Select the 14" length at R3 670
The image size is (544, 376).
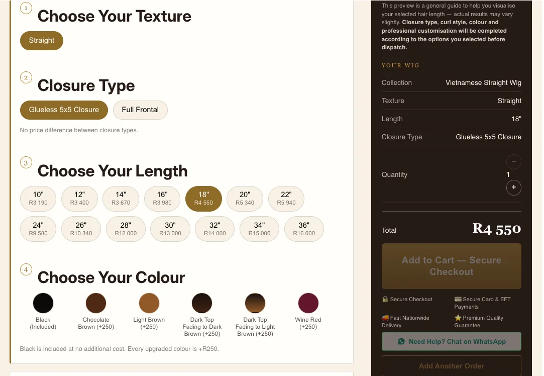tap(121, 199)
